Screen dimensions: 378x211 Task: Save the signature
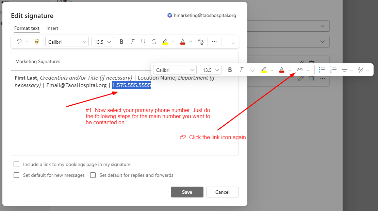[x=187, y=192]
